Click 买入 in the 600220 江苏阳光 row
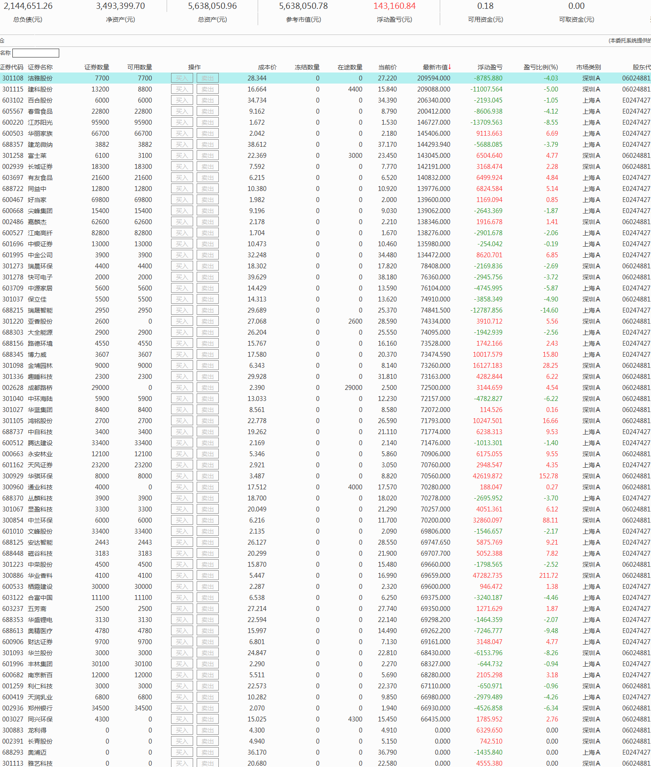This screenshot has height=767, width=651. click(182, 122)
